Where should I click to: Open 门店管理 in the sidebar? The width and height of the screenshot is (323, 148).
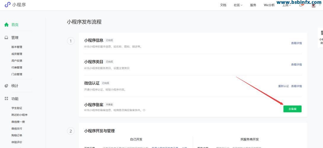[17, 74]
